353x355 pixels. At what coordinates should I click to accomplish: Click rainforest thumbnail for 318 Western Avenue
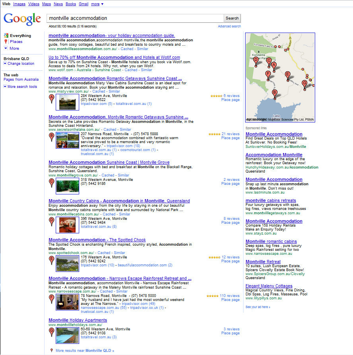67,186
